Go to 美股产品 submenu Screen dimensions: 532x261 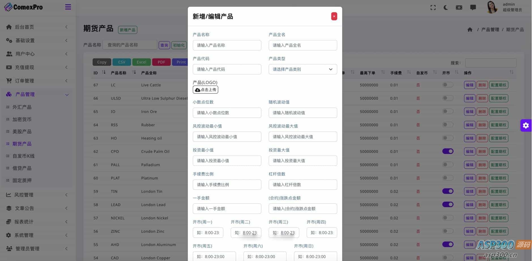[x=22, y=132]
